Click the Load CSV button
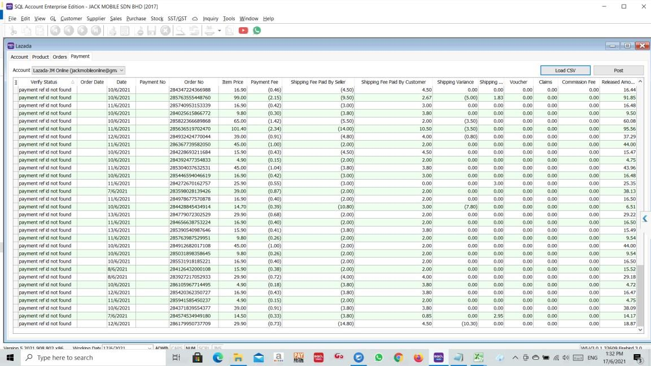Screen dimensions: 651x366 tap(565, 71)
